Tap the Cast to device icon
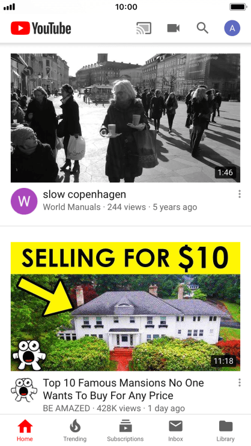 click(144, 28)
